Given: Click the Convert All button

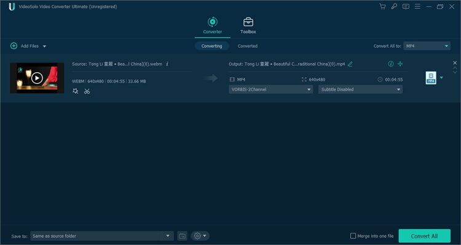Looking at the screenshot, I should (x=424, y=236).
